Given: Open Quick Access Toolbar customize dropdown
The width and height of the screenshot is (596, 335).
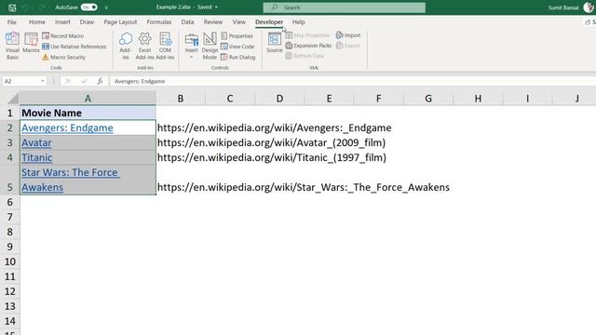Looking at the screenshot, I should [106, 7].
